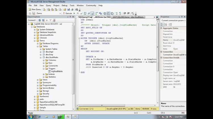
Task: Click the New Query toolbar button
Action: [x=35, y=9]
